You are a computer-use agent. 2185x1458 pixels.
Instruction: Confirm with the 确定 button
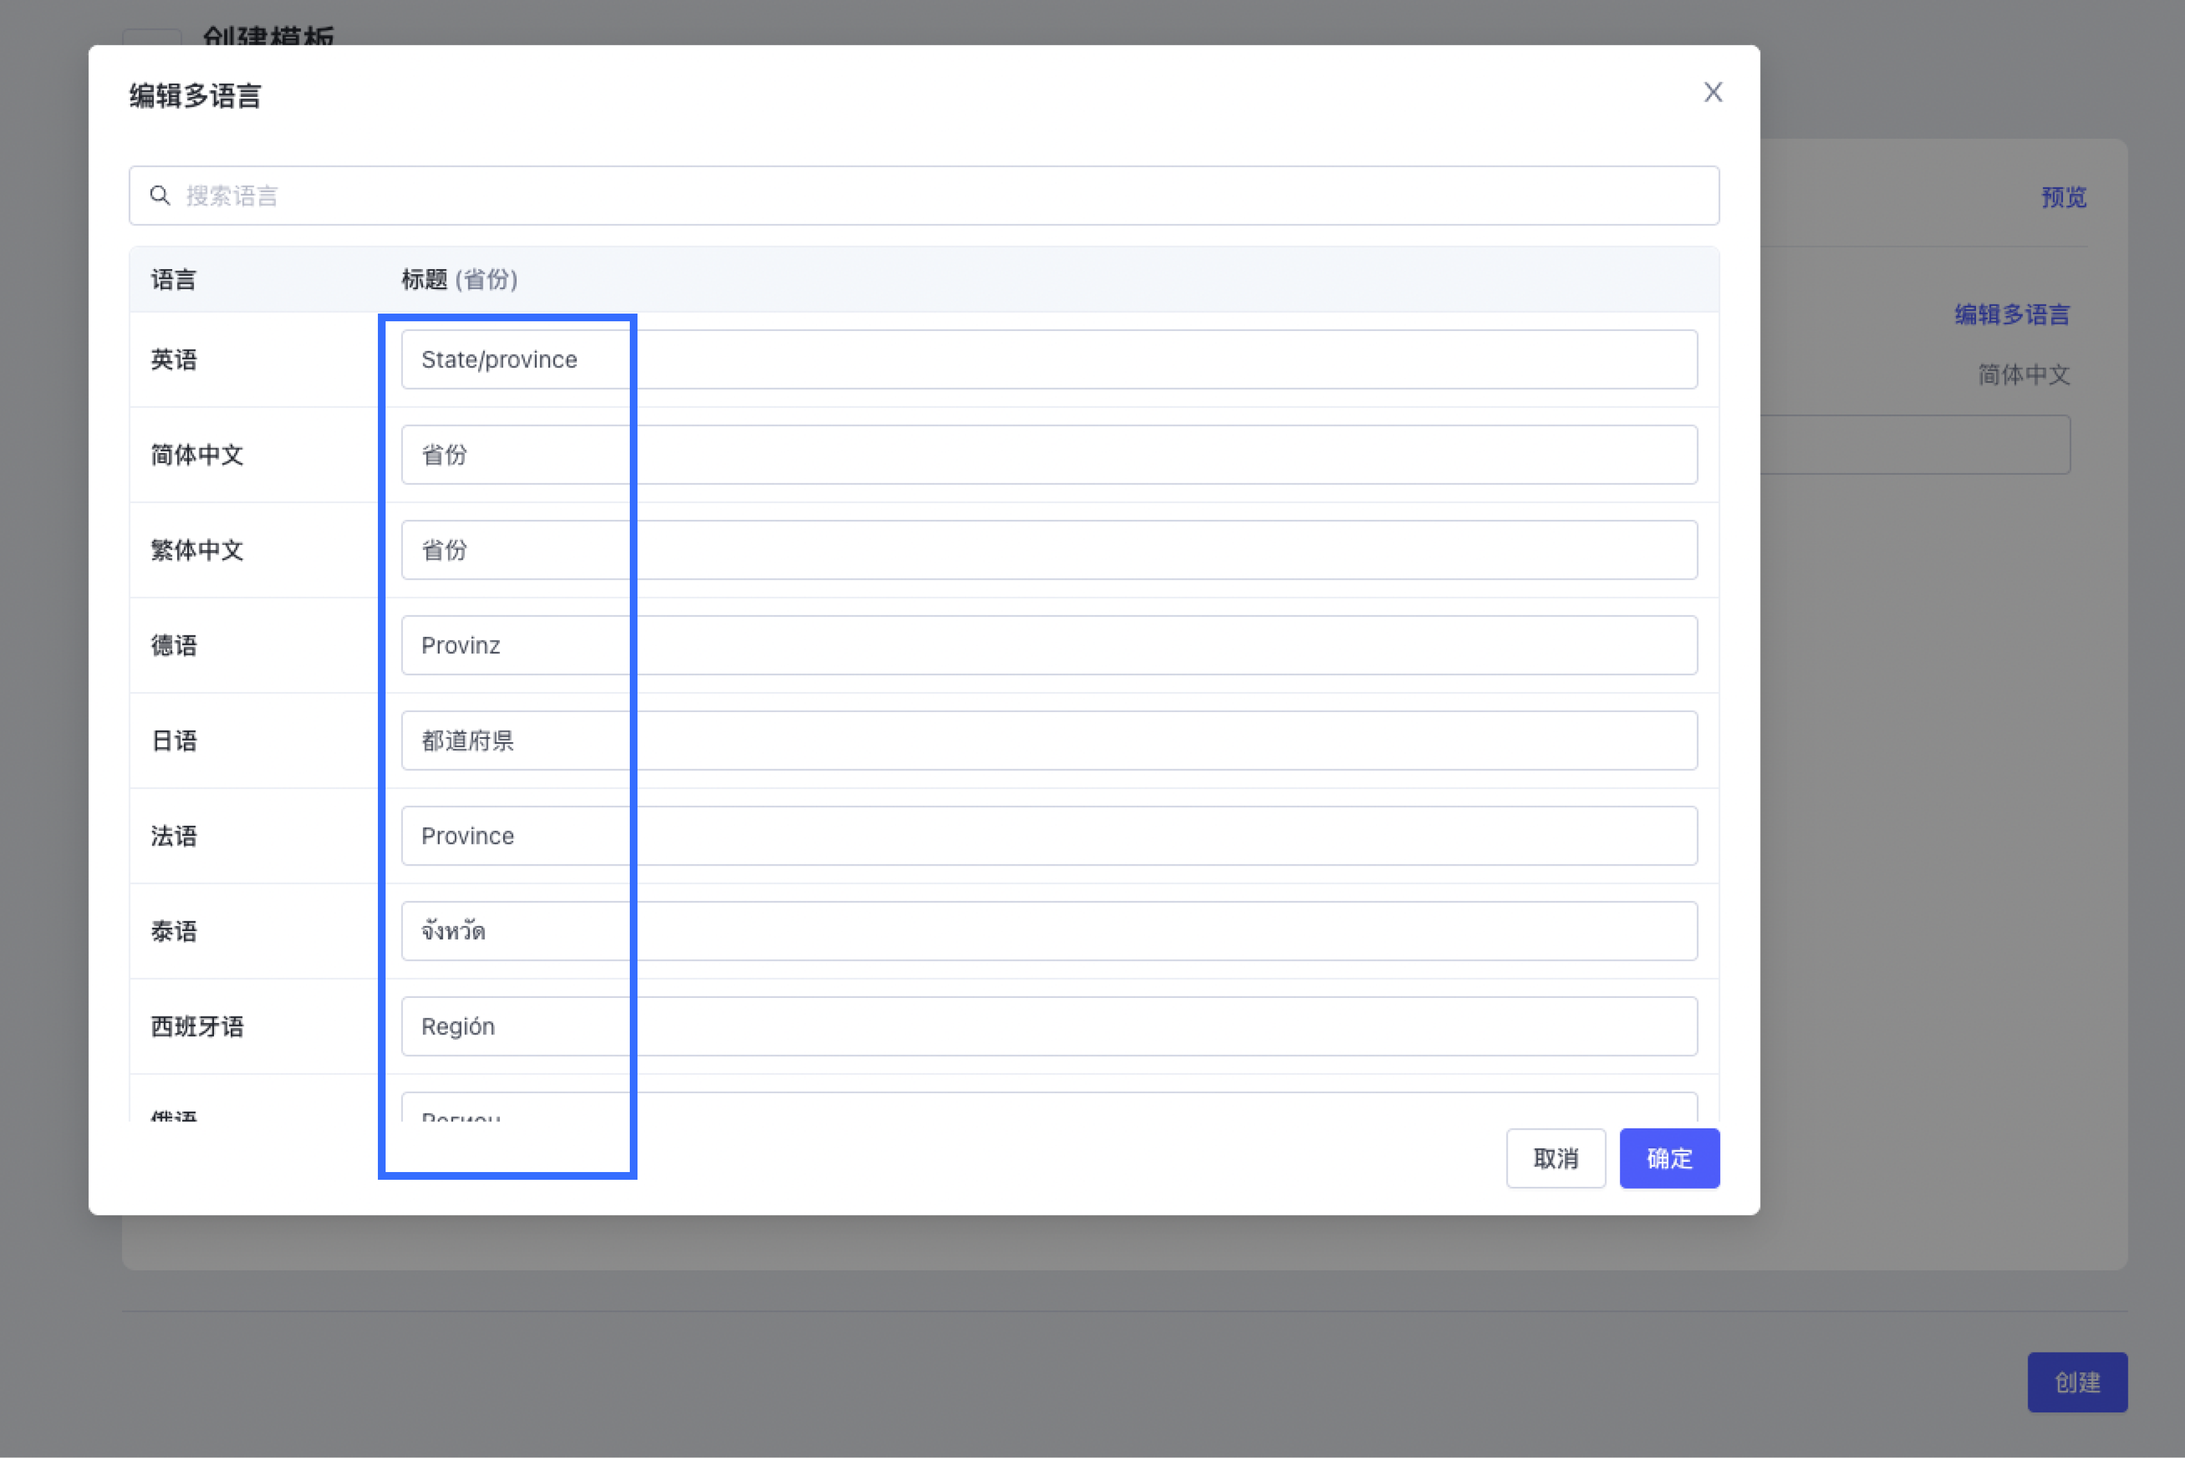tap(1669, 1159)
